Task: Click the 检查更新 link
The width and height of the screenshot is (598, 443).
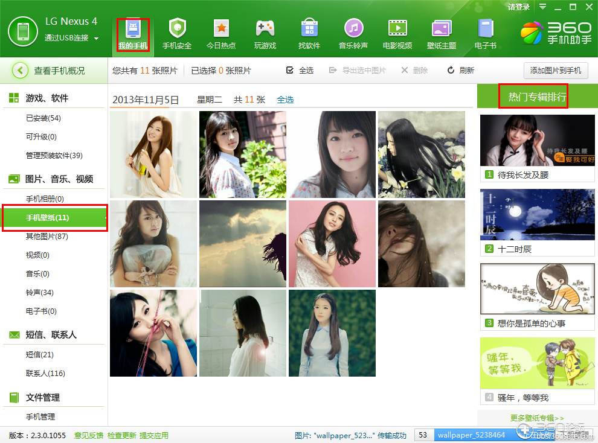Action: 121,435
